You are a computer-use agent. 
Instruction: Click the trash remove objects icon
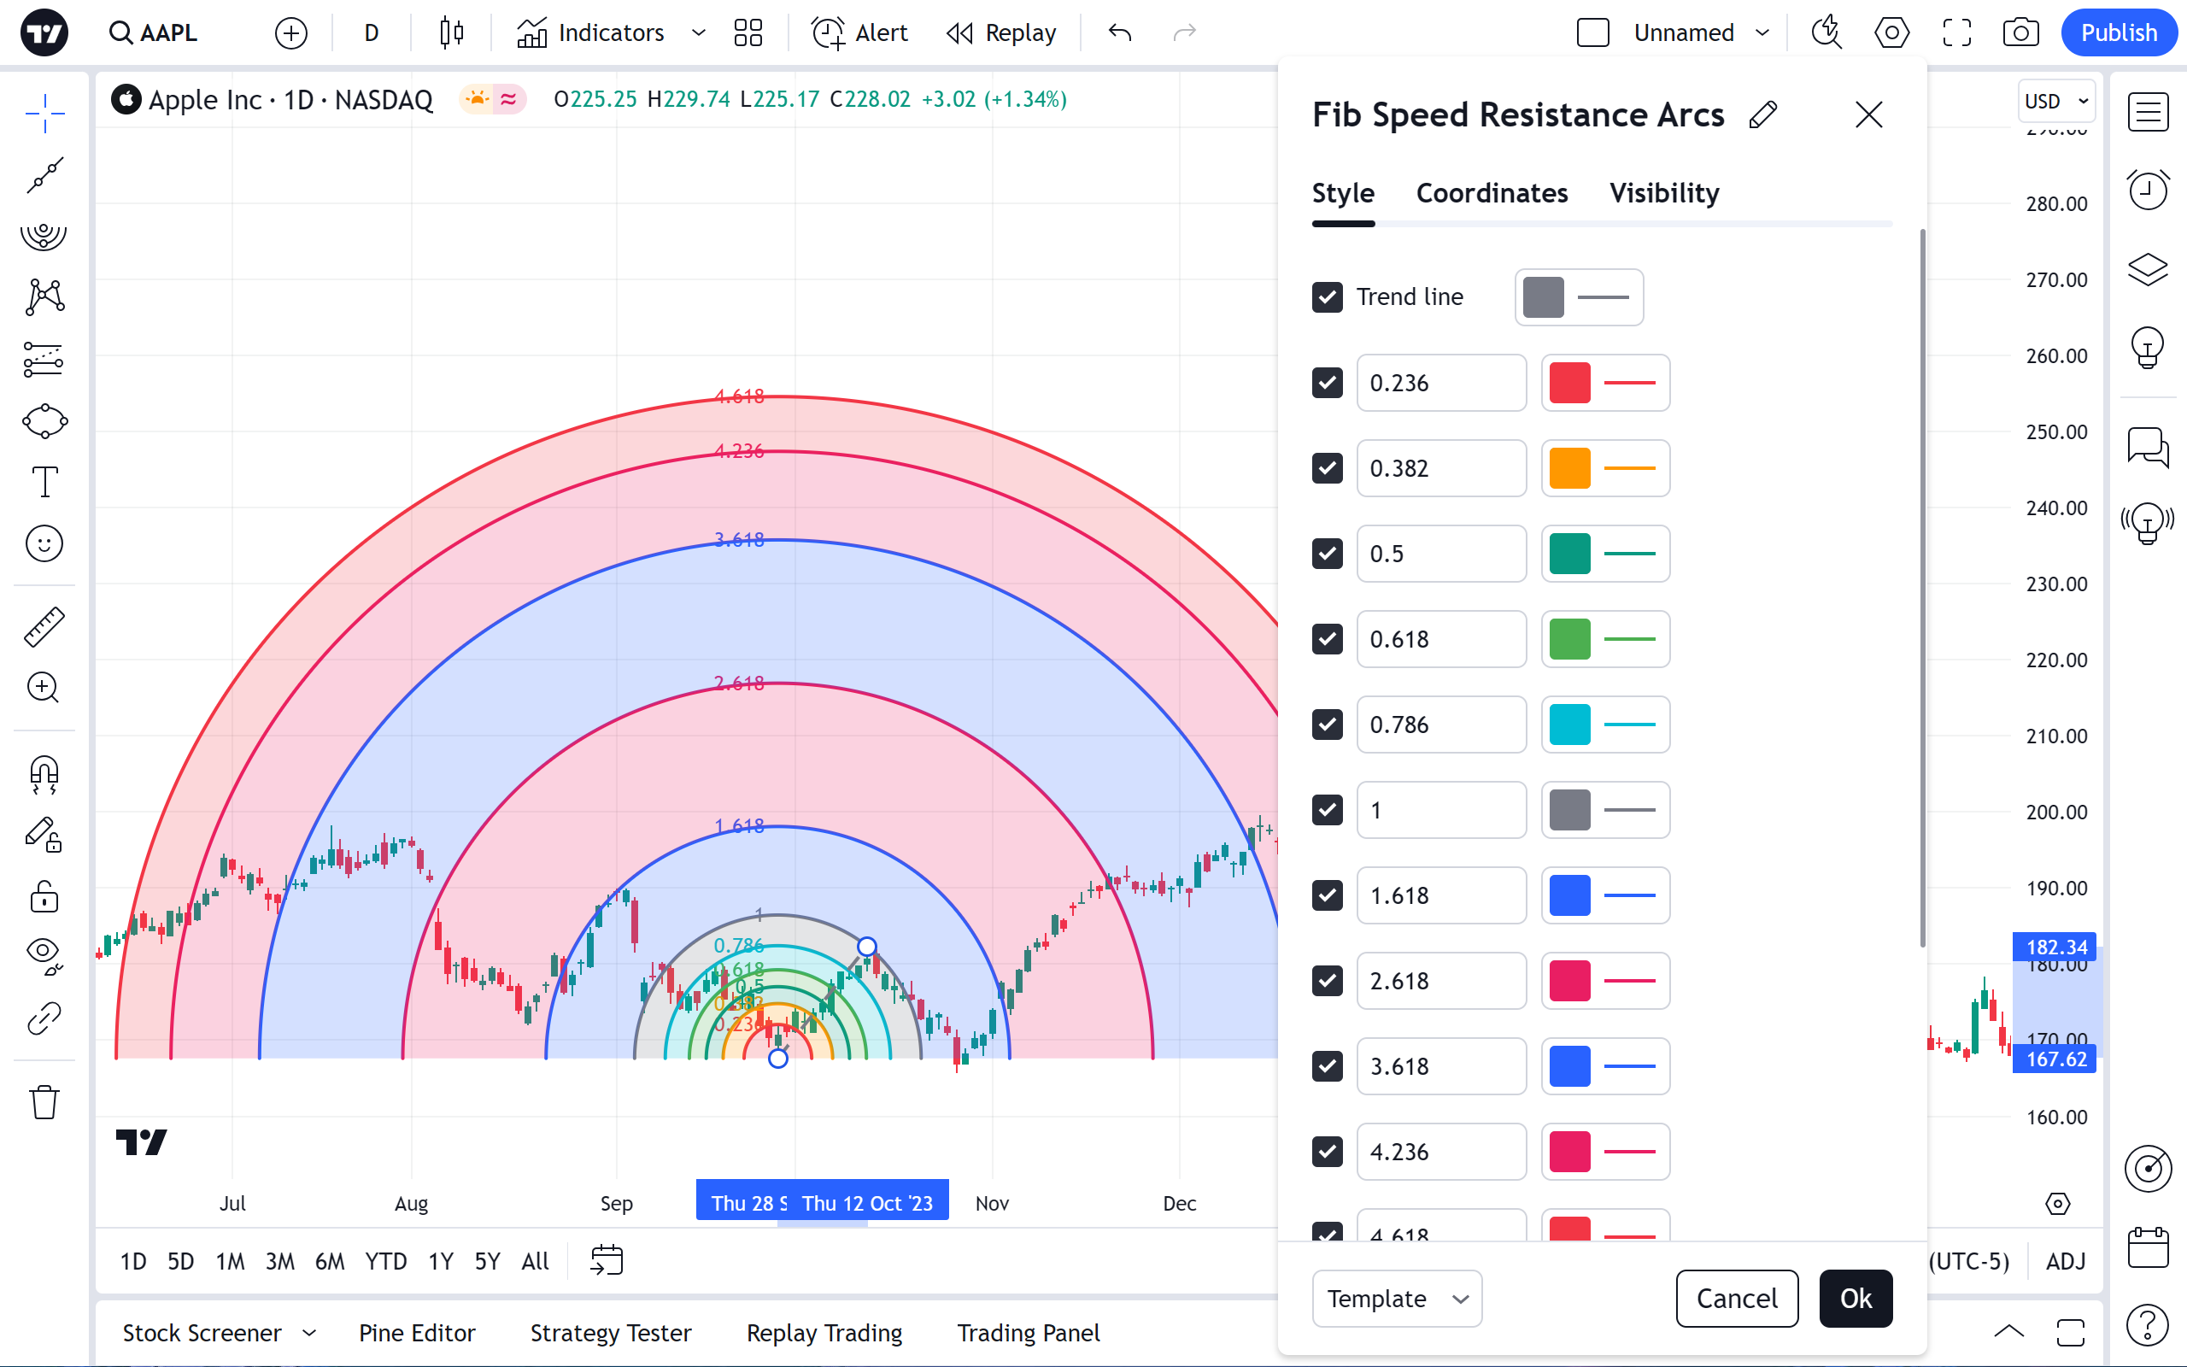coord(44,1102)
